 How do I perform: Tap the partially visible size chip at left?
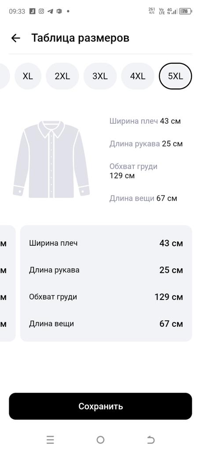(5, 76)
